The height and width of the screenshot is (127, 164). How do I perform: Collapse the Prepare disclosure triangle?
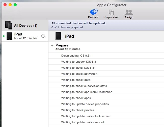[x=52, y=46]
